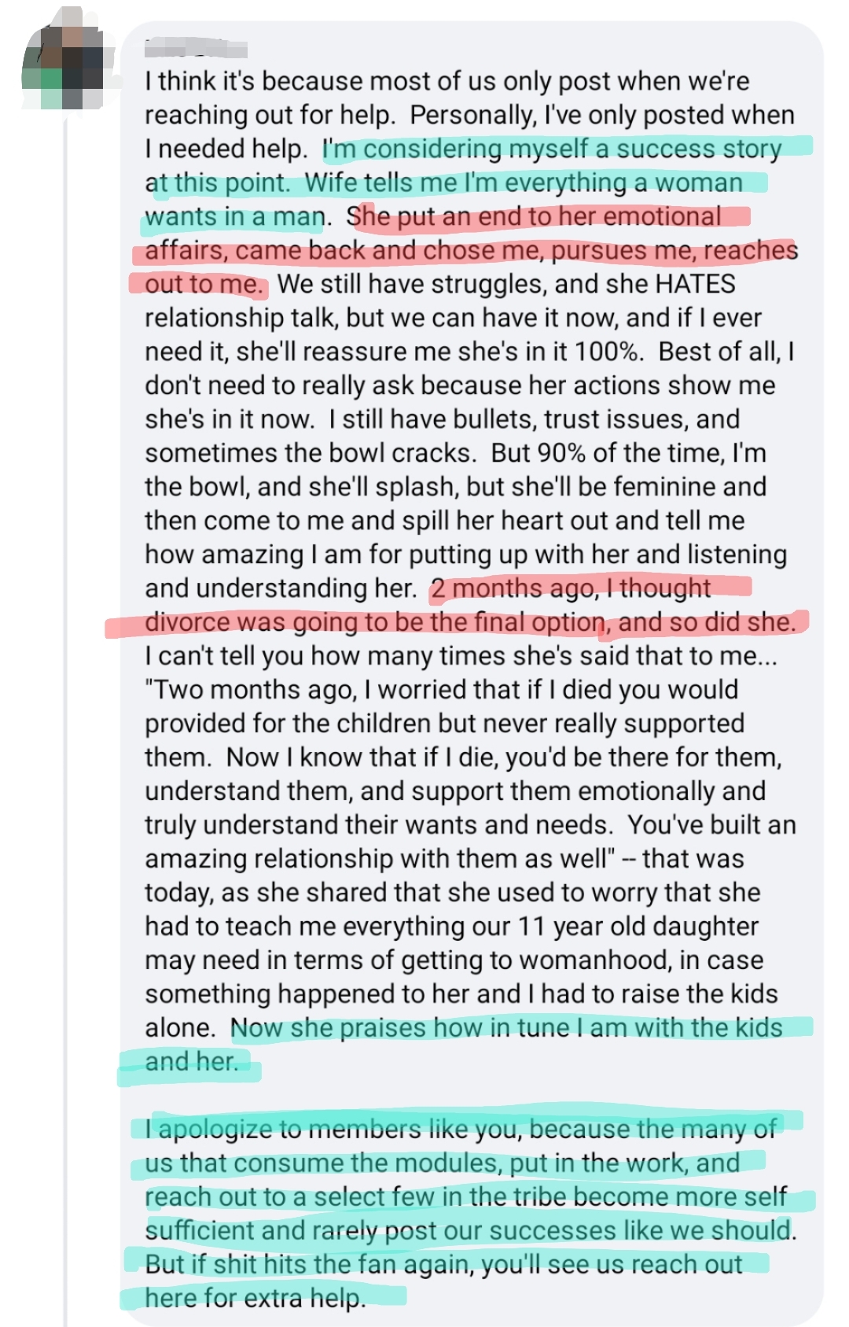Screen dimensions: 849x1327
Task: Click the line "amazing relationship with them as well"
Action: (x=378, y=859)
